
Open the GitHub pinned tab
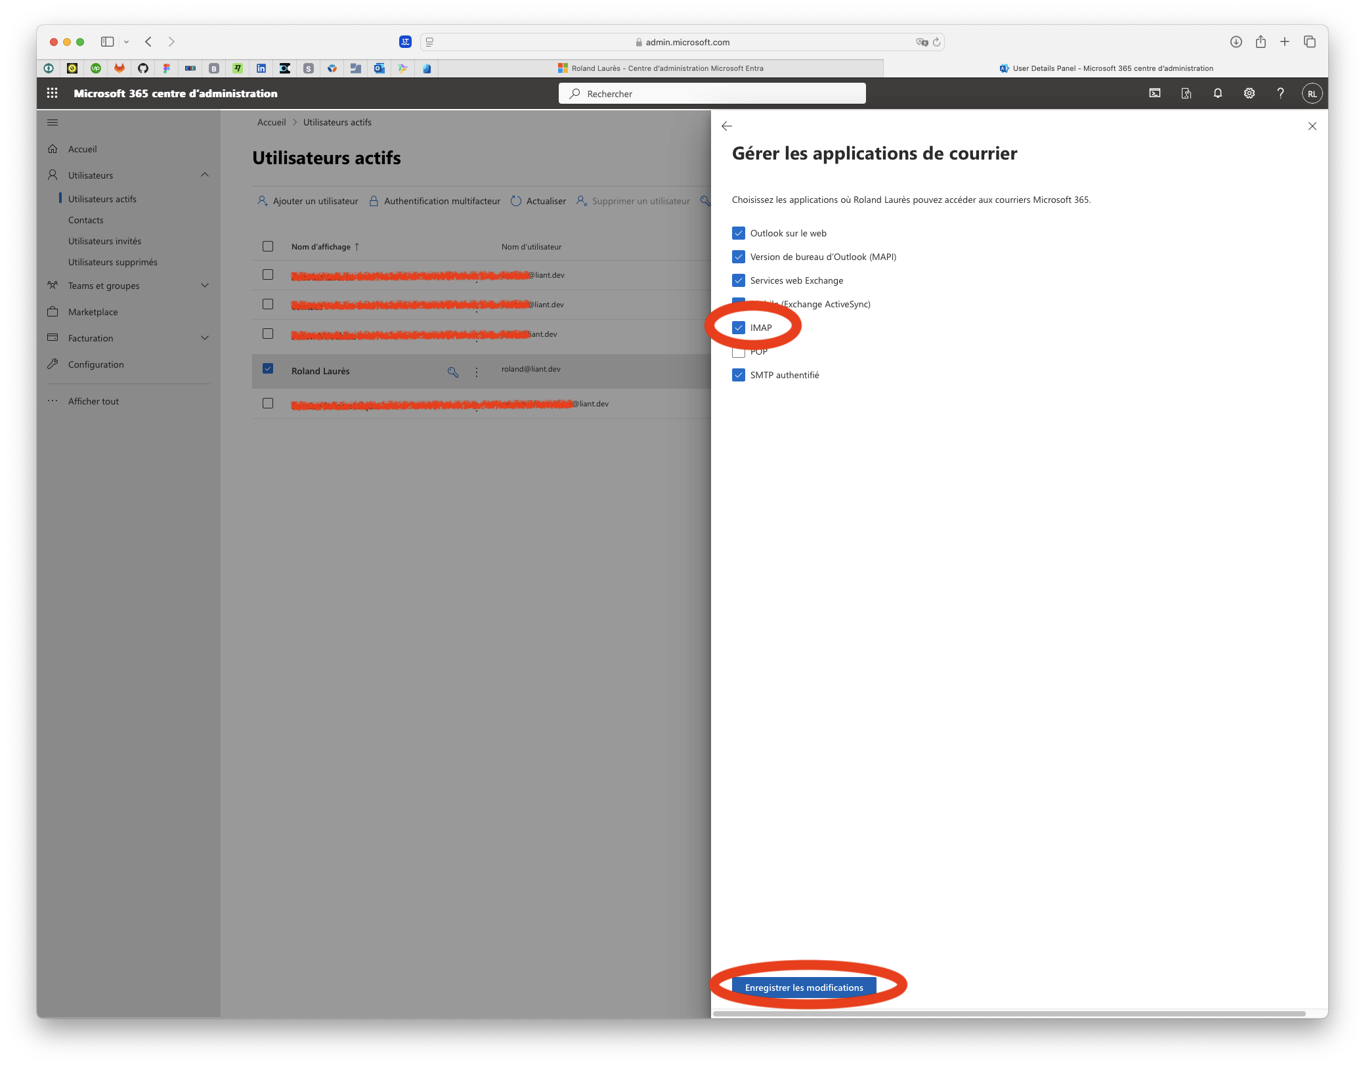[143, 68]
